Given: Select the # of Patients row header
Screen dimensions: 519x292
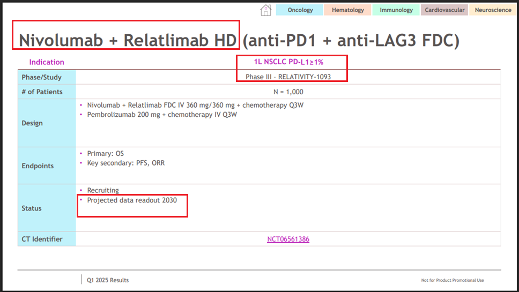Looking at the screenshot, I should [47, 92].
